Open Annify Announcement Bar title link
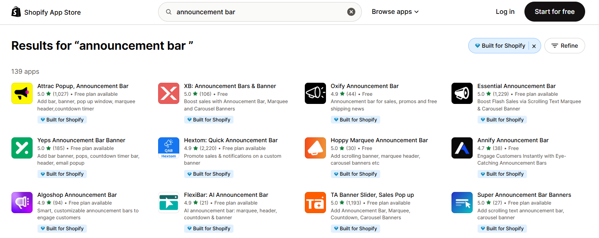The image size is (599, 238). pyautogui.click(x=513, y=140)
